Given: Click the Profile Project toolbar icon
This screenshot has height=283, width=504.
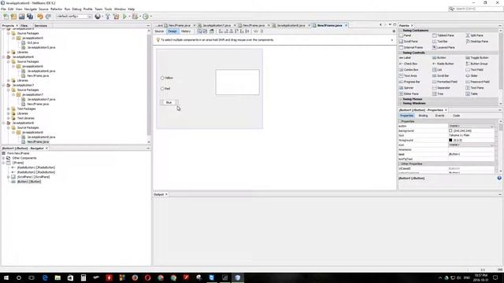Looking at the screenshot, I should (x=146, y=17).
